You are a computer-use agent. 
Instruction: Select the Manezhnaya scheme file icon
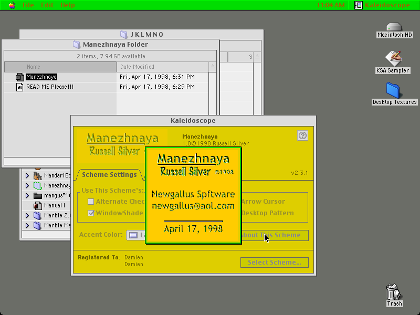(x=20, y=77)
